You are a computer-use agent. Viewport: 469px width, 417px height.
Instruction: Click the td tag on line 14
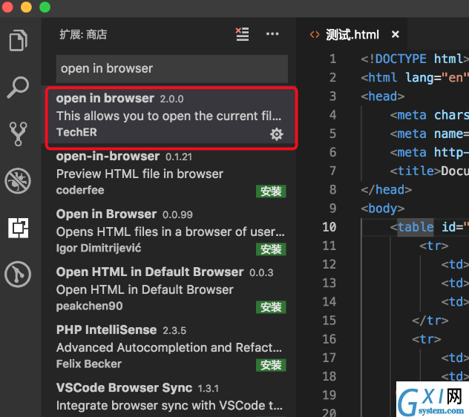tap(455, 302)
